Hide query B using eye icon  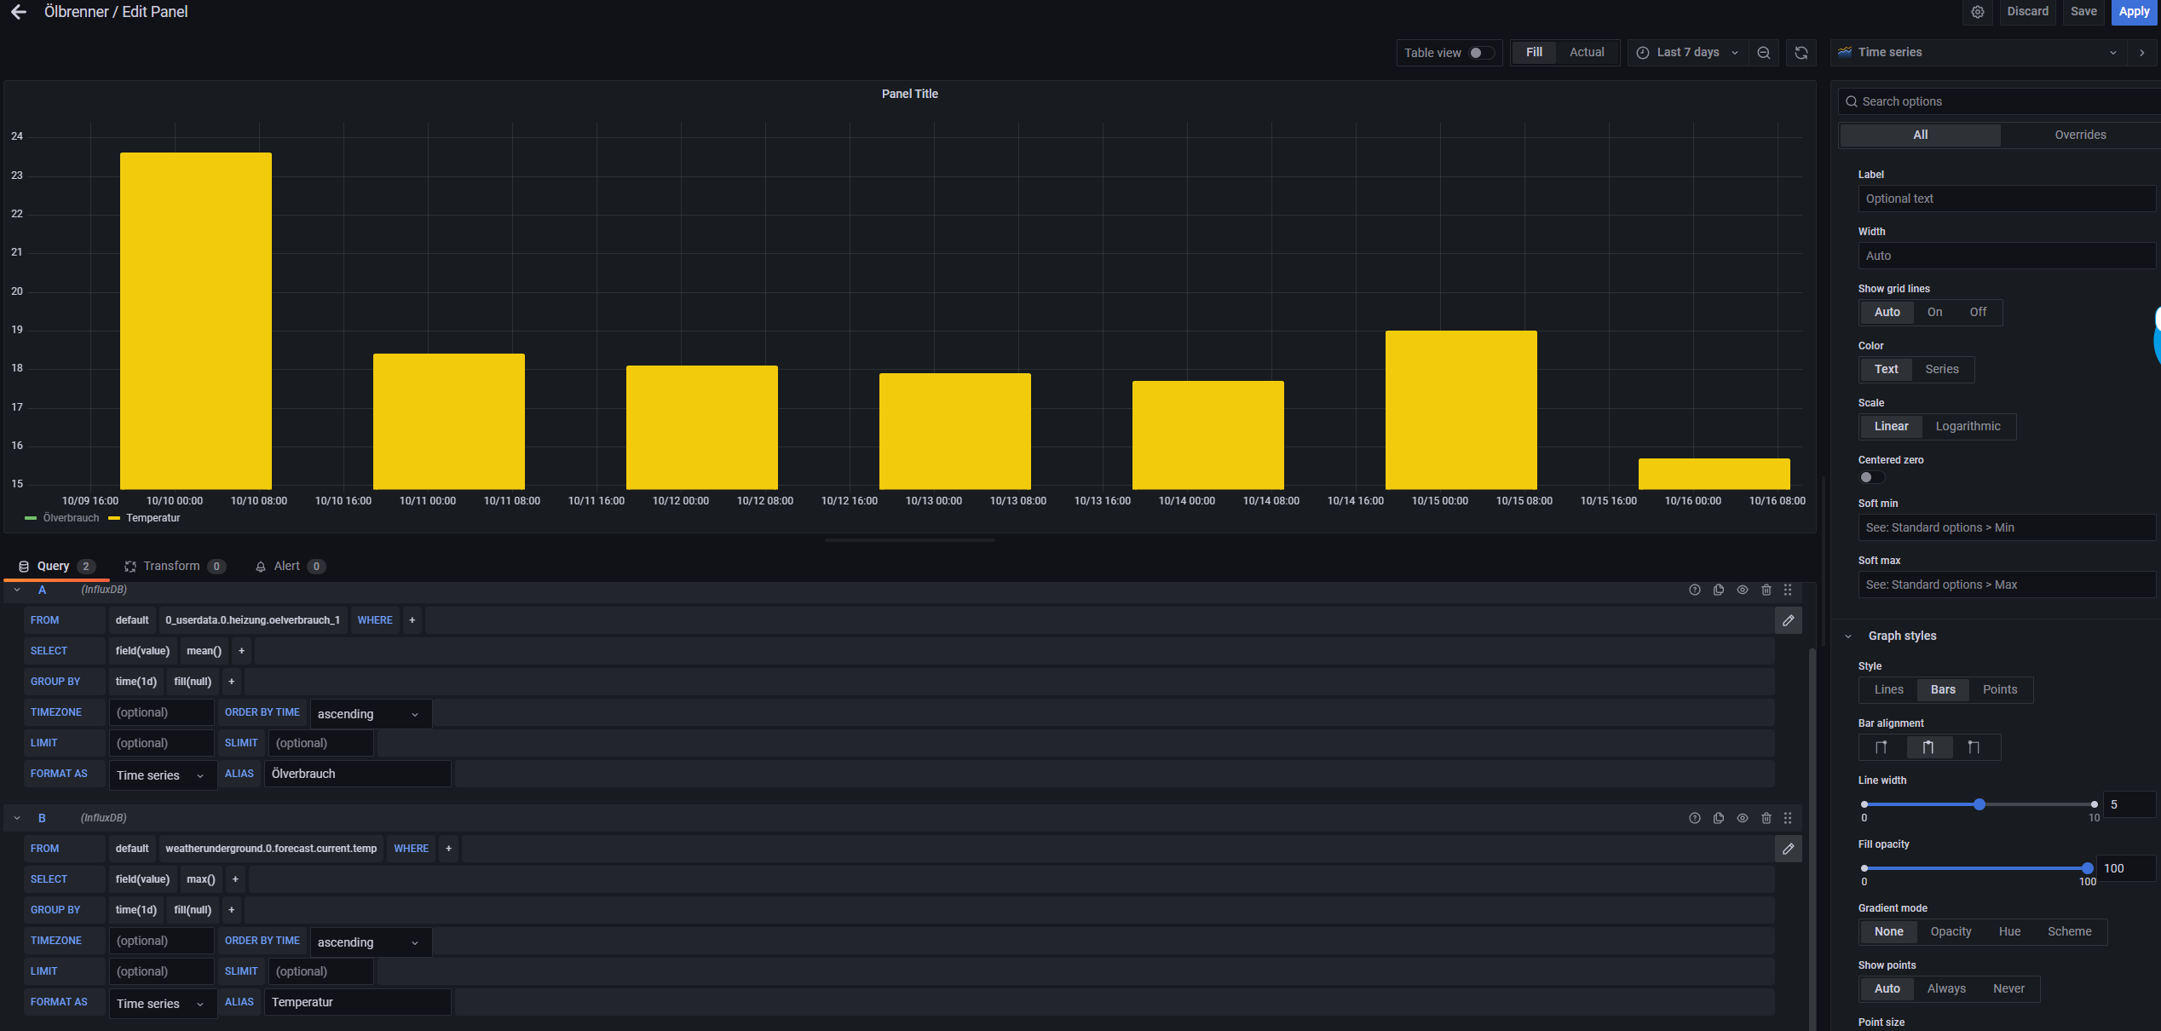pyautogui.click(x=1743, y=818)
